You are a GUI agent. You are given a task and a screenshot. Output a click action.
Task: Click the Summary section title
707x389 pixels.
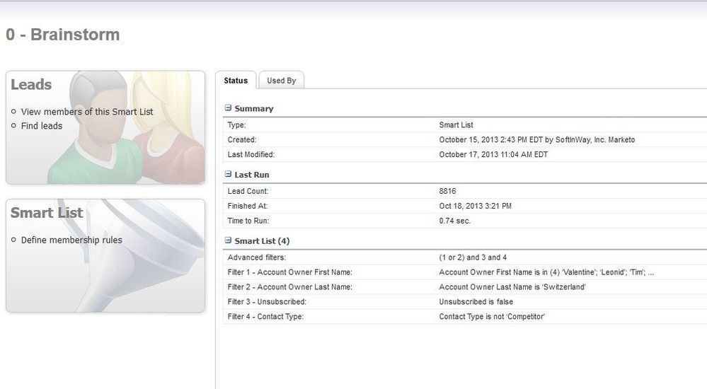[x=254, y=109]
